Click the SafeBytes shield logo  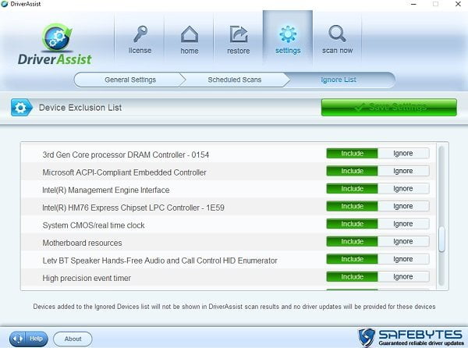click(367, 338)
